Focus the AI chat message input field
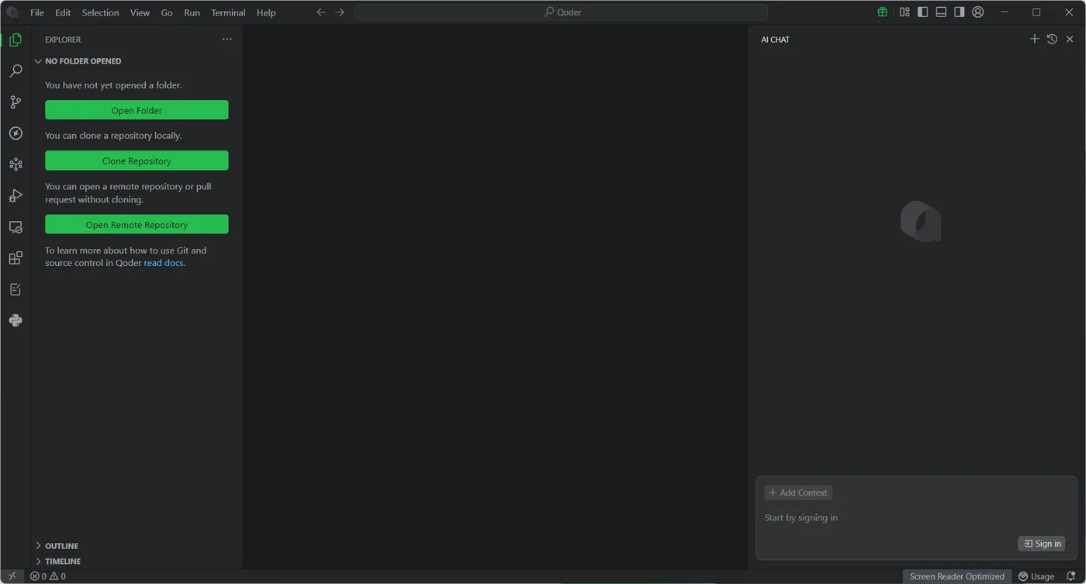1086x584 pixels. [x=916, y=517]
